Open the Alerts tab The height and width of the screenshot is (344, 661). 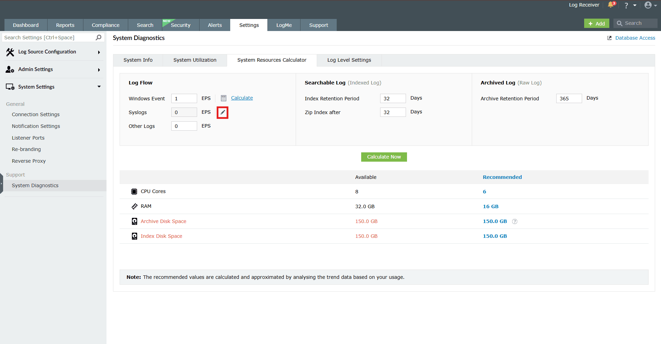(x=215, y=25)
